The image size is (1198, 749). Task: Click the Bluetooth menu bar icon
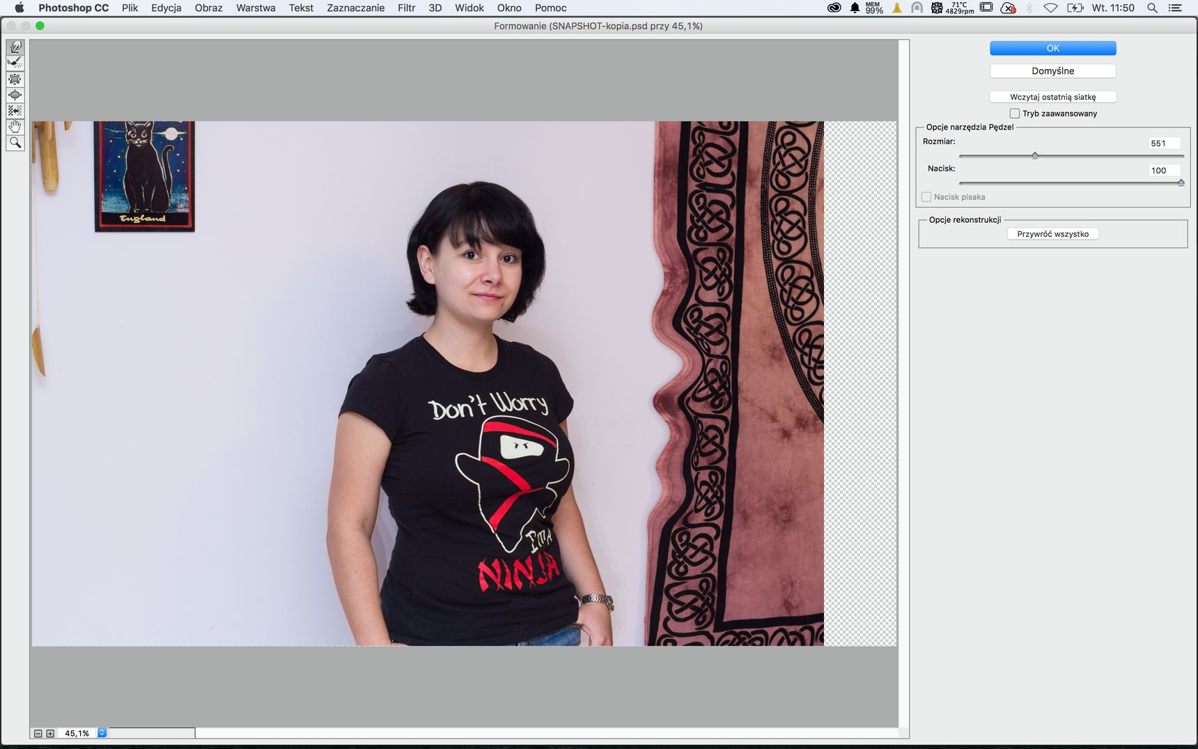click(1029, 8)
